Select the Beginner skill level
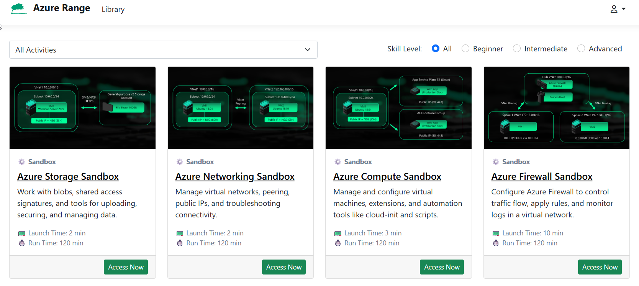 tap(465, 48)
